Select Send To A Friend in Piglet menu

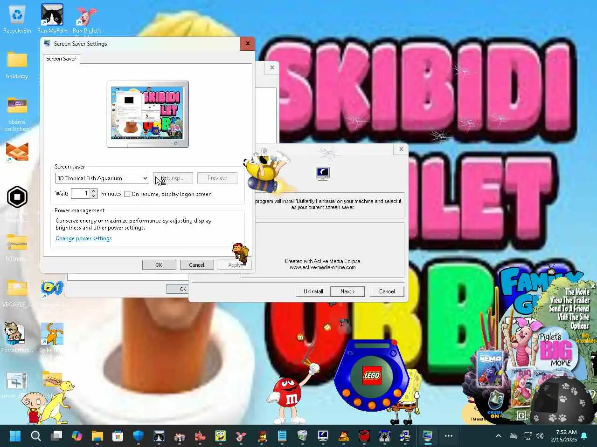(569, 309)
